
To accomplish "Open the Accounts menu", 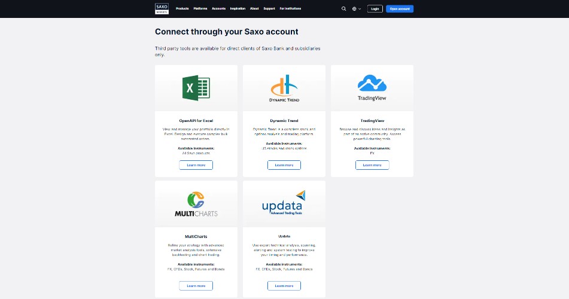I will 218,9.
